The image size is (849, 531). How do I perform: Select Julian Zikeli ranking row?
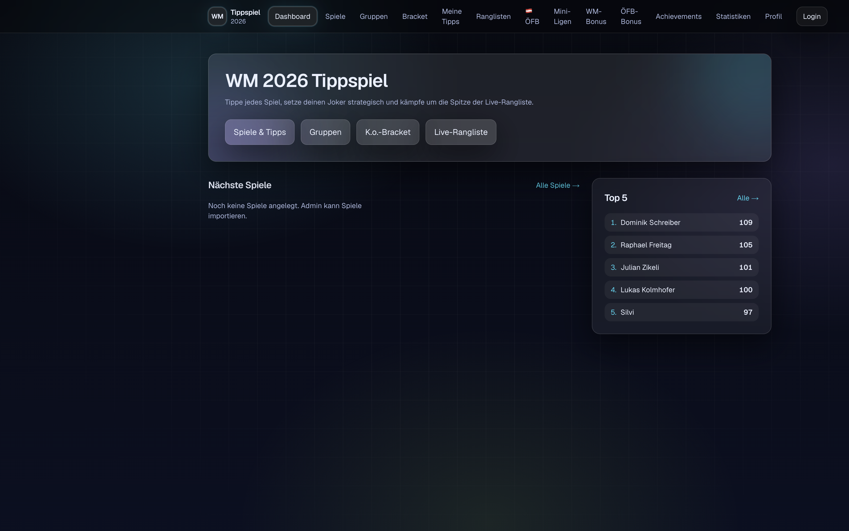[681, 267]
